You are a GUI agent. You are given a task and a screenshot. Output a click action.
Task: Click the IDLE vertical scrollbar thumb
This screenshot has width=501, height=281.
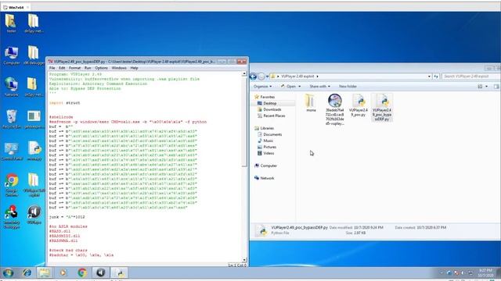244,122
